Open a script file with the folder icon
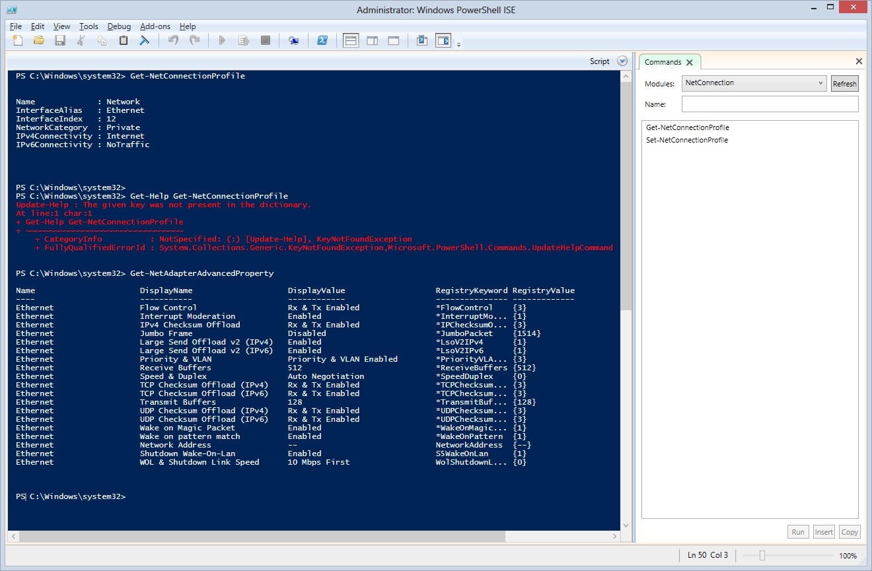Image resolution: width=872 pixels, height=571 pixels. [x=39, y=41]
